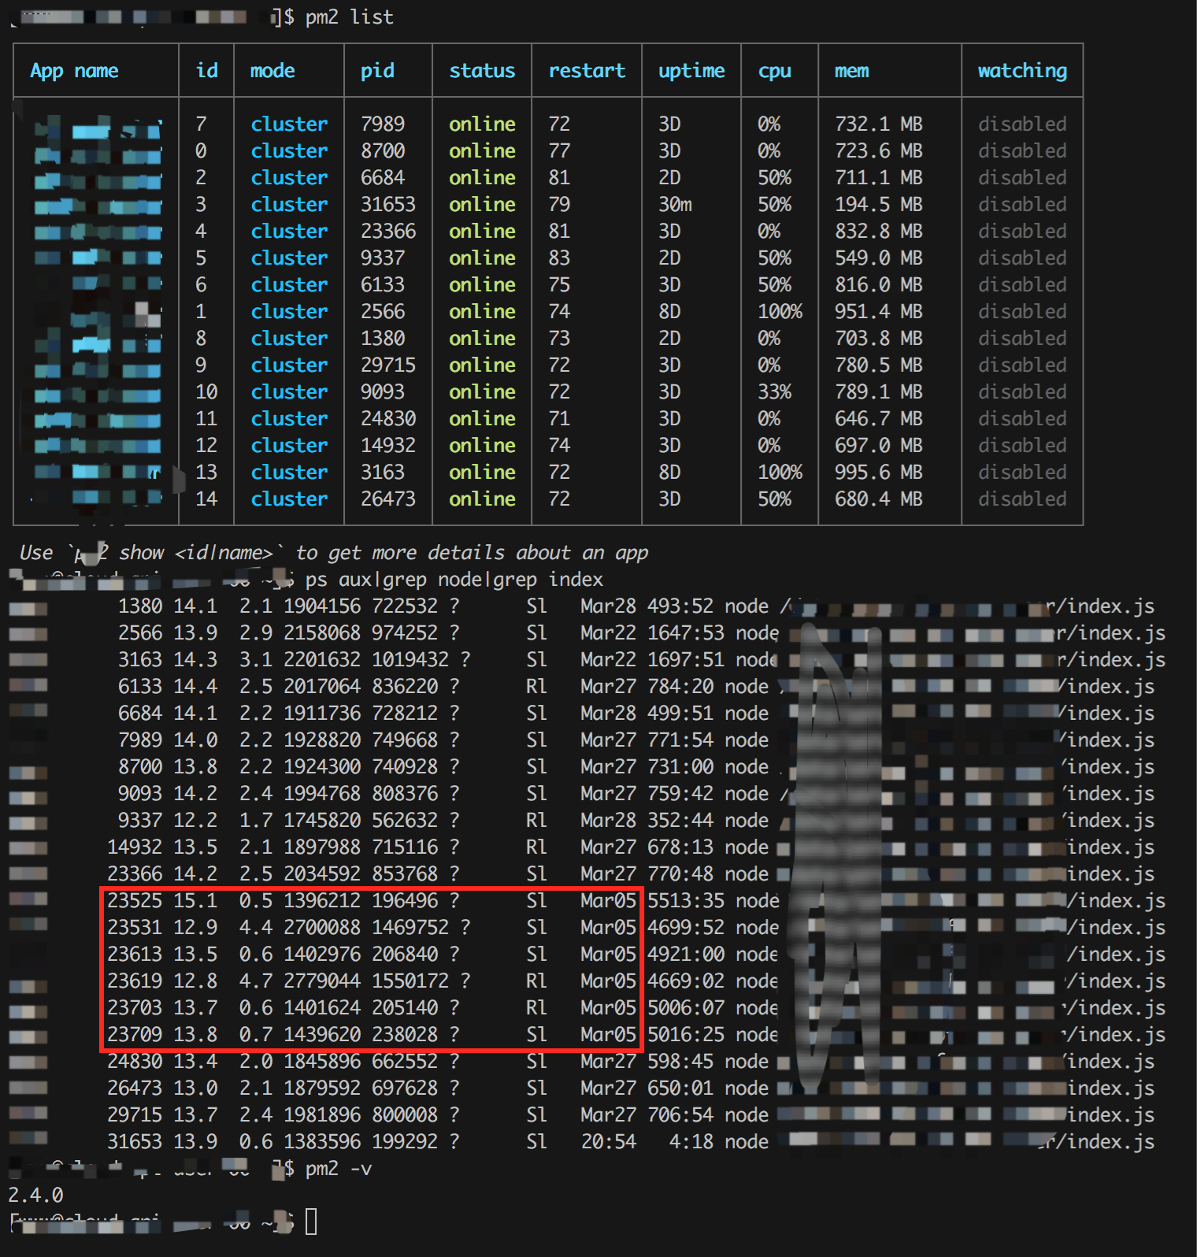Select the '732.1 MB' memory value

(x=879, y=124)
